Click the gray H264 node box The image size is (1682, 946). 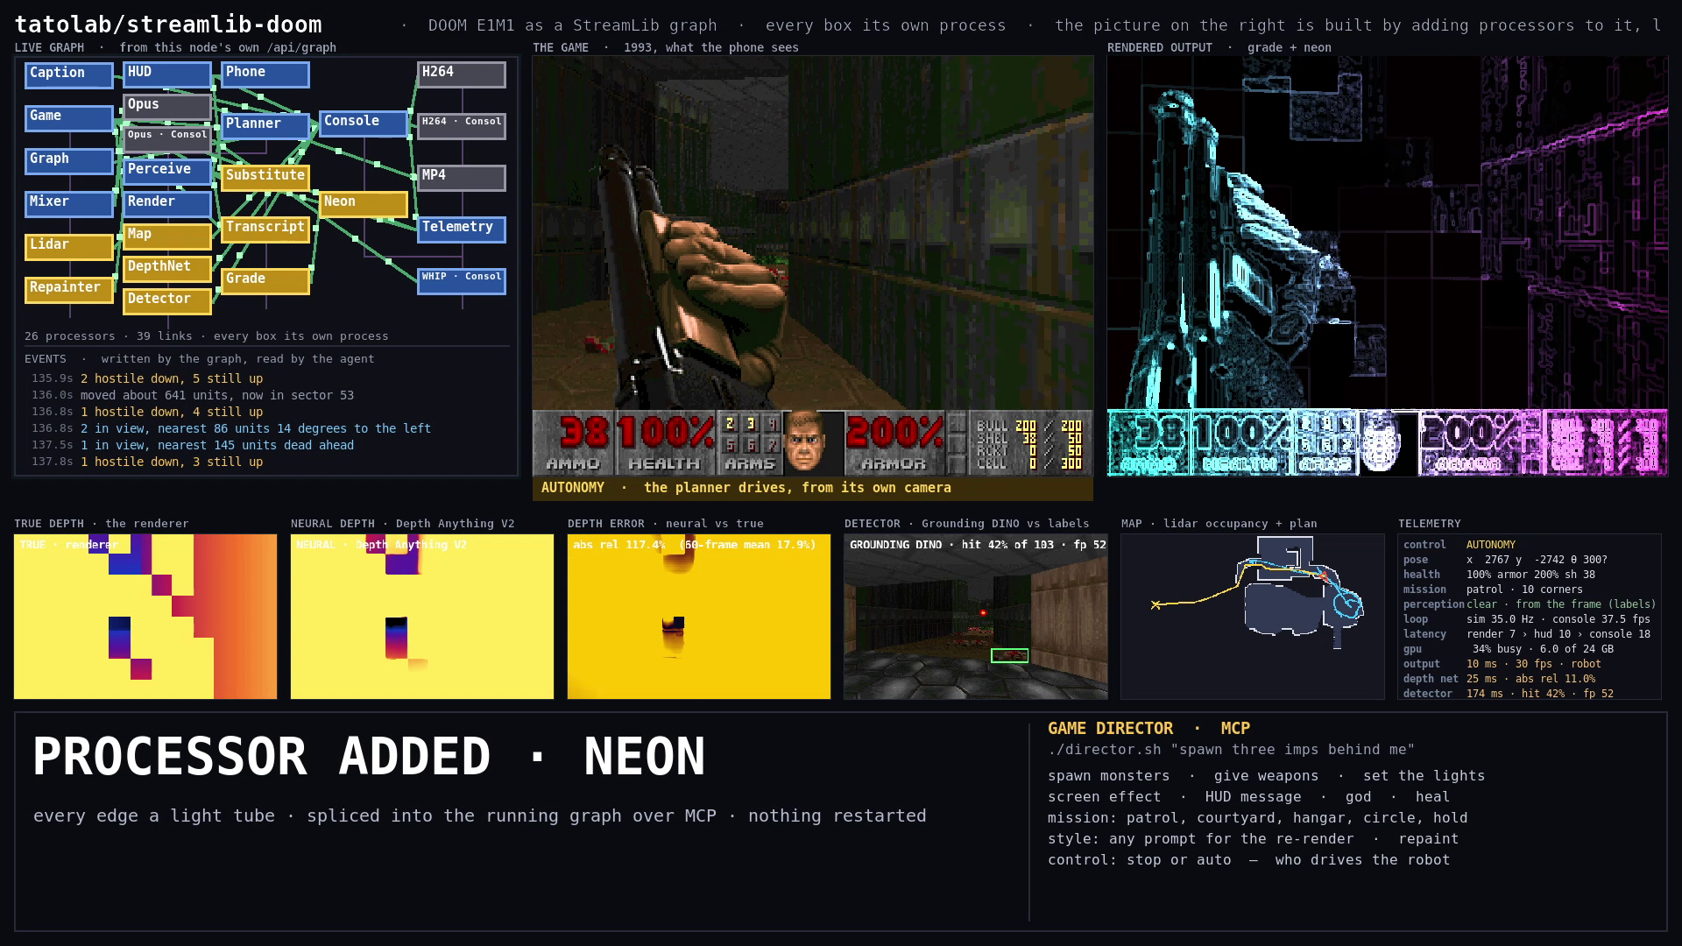pos(462,74)
